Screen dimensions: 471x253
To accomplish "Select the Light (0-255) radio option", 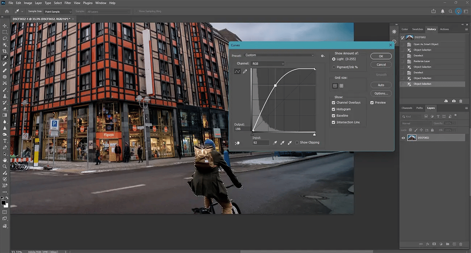I will (x=334, y=59).
